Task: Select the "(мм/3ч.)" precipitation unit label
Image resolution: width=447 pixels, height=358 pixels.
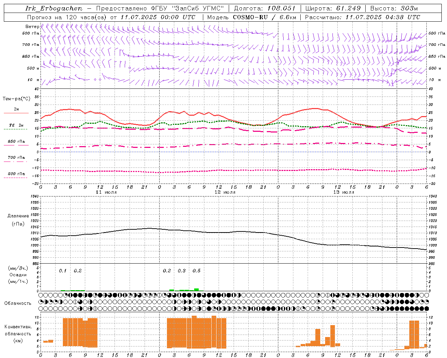Action: pos(18,268)
